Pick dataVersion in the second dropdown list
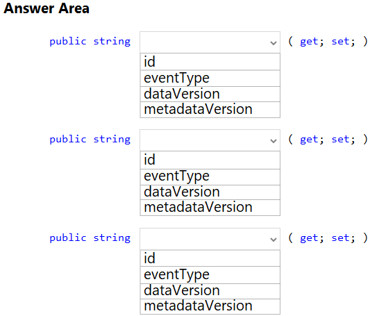The height and width of the screenshot is (316, 370). point(210,192)
